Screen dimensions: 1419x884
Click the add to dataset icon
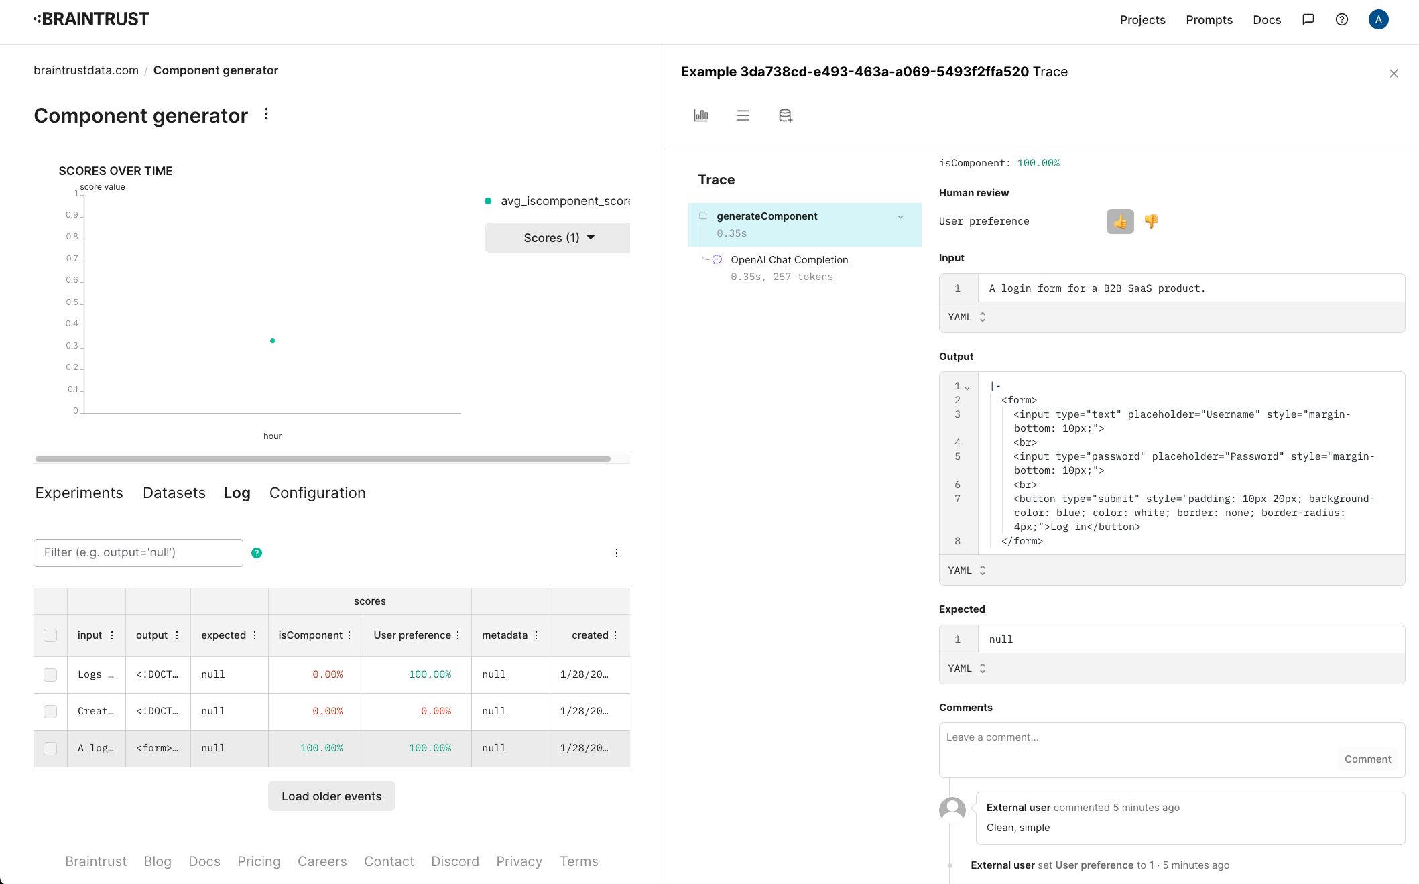[x=785, y=115]
